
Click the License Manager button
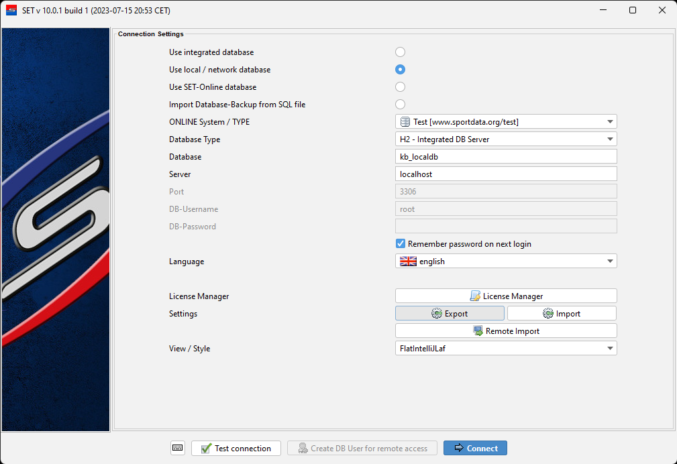506,296
